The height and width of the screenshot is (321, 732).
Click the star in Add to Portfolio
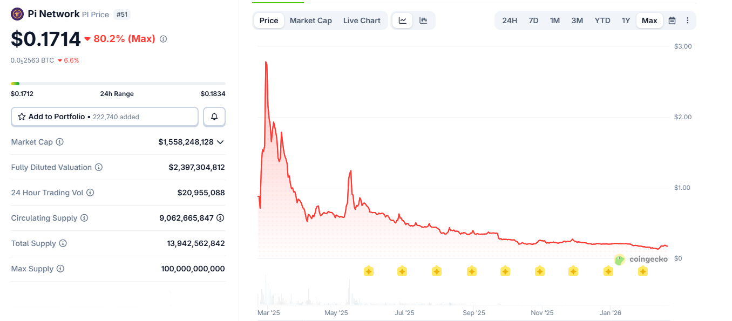[x=22, y=117]
